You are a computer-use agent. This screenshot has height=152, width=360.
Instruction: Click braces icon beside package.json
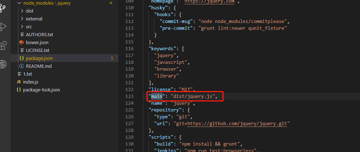22,58
